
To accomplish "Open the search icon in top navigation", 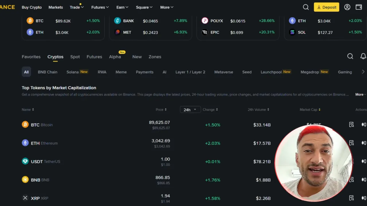I will point(306,7).
